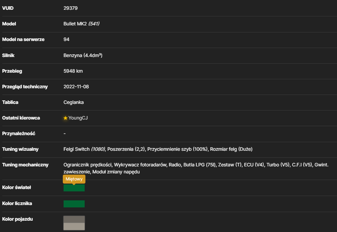Click the ECU (V4) entry
Screen dimensions: 337x232
(x=254, y=165)
